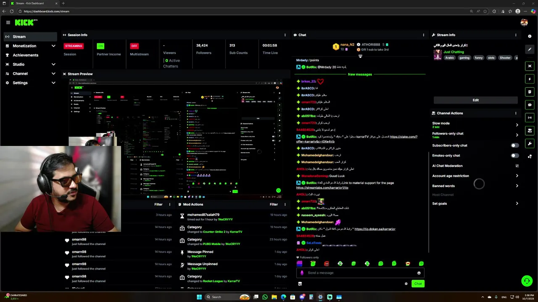Click the broadcast signal icon in right rail
538x302 pixels.
530,118
